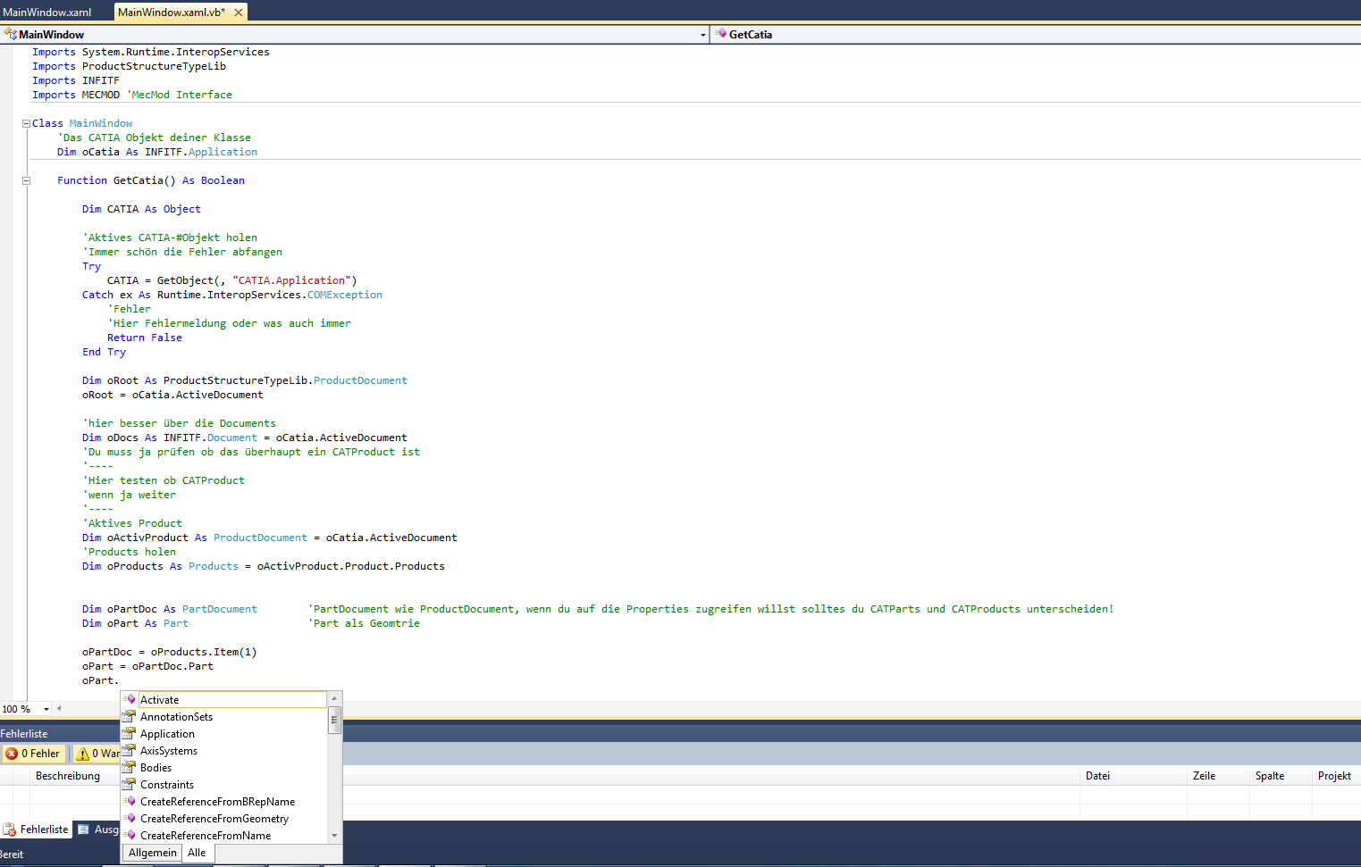Click 'Dim CATIA As Object' line
Image resolution: width=1361 pixels, height=867 pixels.
[x=141, y=209]
